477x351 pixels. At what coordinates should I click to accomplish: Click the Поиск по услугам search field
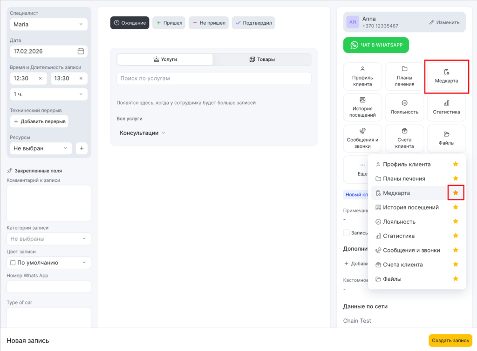213,79
